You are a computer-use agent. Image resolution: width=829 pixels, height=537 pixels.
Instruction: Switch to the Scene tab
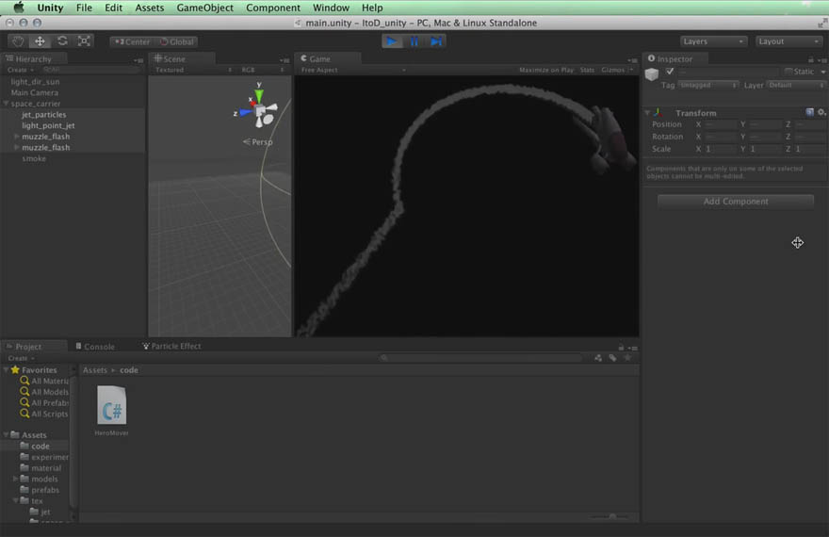174,58
